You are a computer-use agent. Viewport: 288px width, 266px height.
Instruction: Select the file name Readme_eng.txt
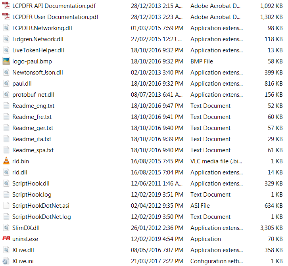[33, 106]
